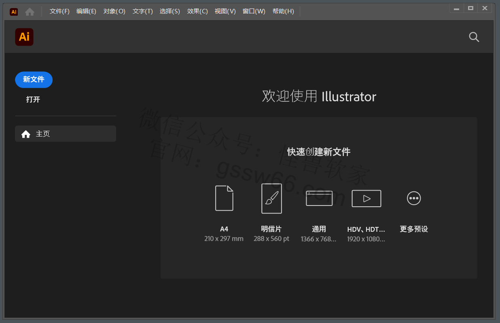Screen dimensions: 500x323
Task: Minimize the Illustrator window
Action: click(x=456, y=8)
